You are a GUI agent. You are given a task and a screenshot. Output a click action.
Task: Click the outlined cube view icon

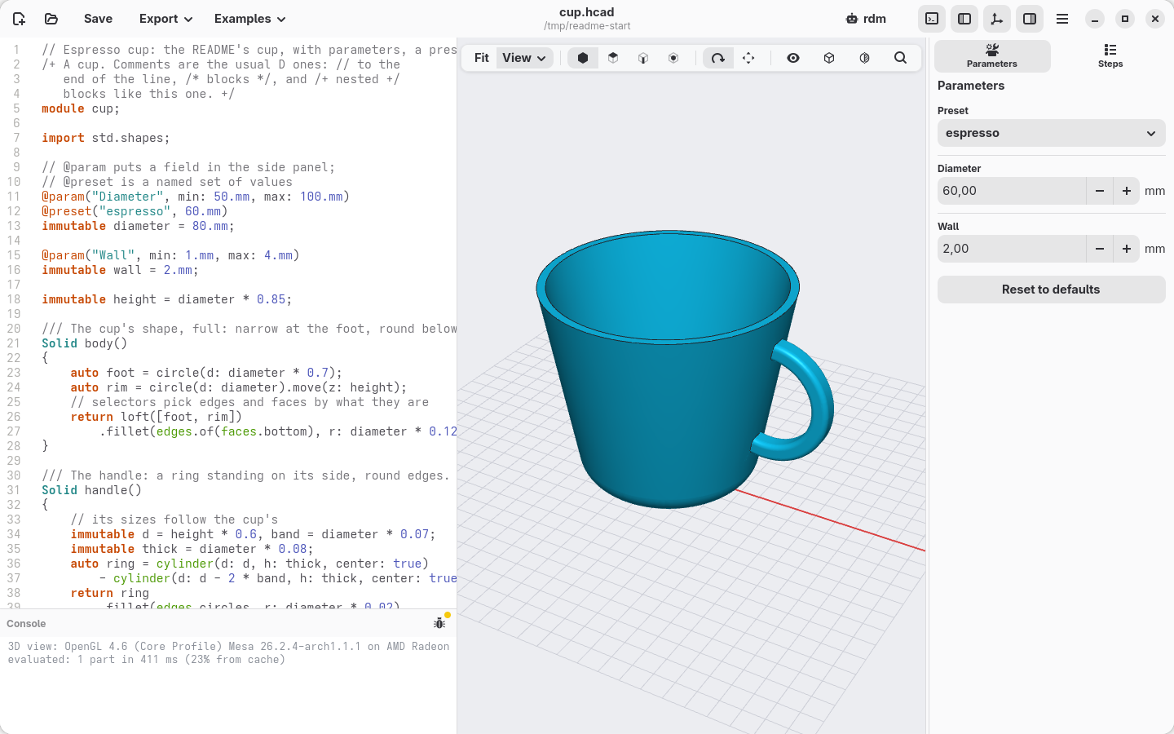[829, 58]
